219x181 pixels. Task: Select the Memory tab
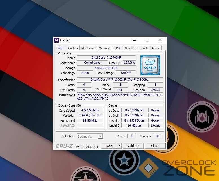click(104, 48)
